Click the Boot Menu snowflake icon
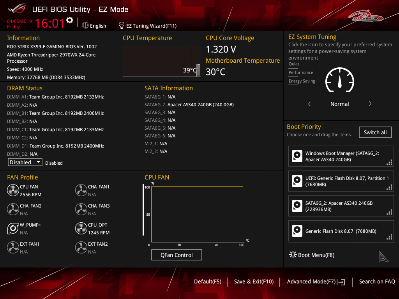This screenshot has width=399, height=299. click(293, 255)
